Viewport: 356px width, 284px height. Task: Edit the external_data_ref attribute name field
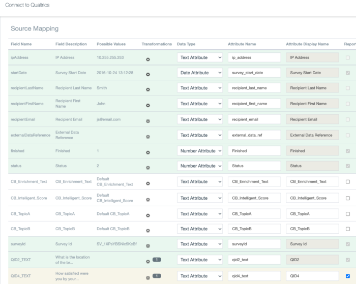(254, 135)
